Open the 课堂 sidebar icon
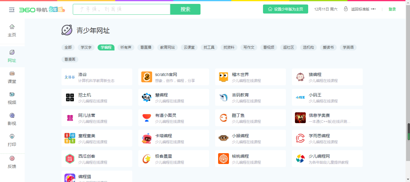 pyautogui.click(x=12, y=73)
